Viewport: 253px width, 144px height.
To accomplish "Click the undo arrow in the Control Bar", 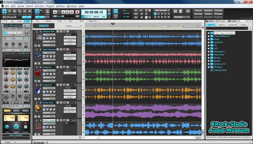I will click(188, 11).
